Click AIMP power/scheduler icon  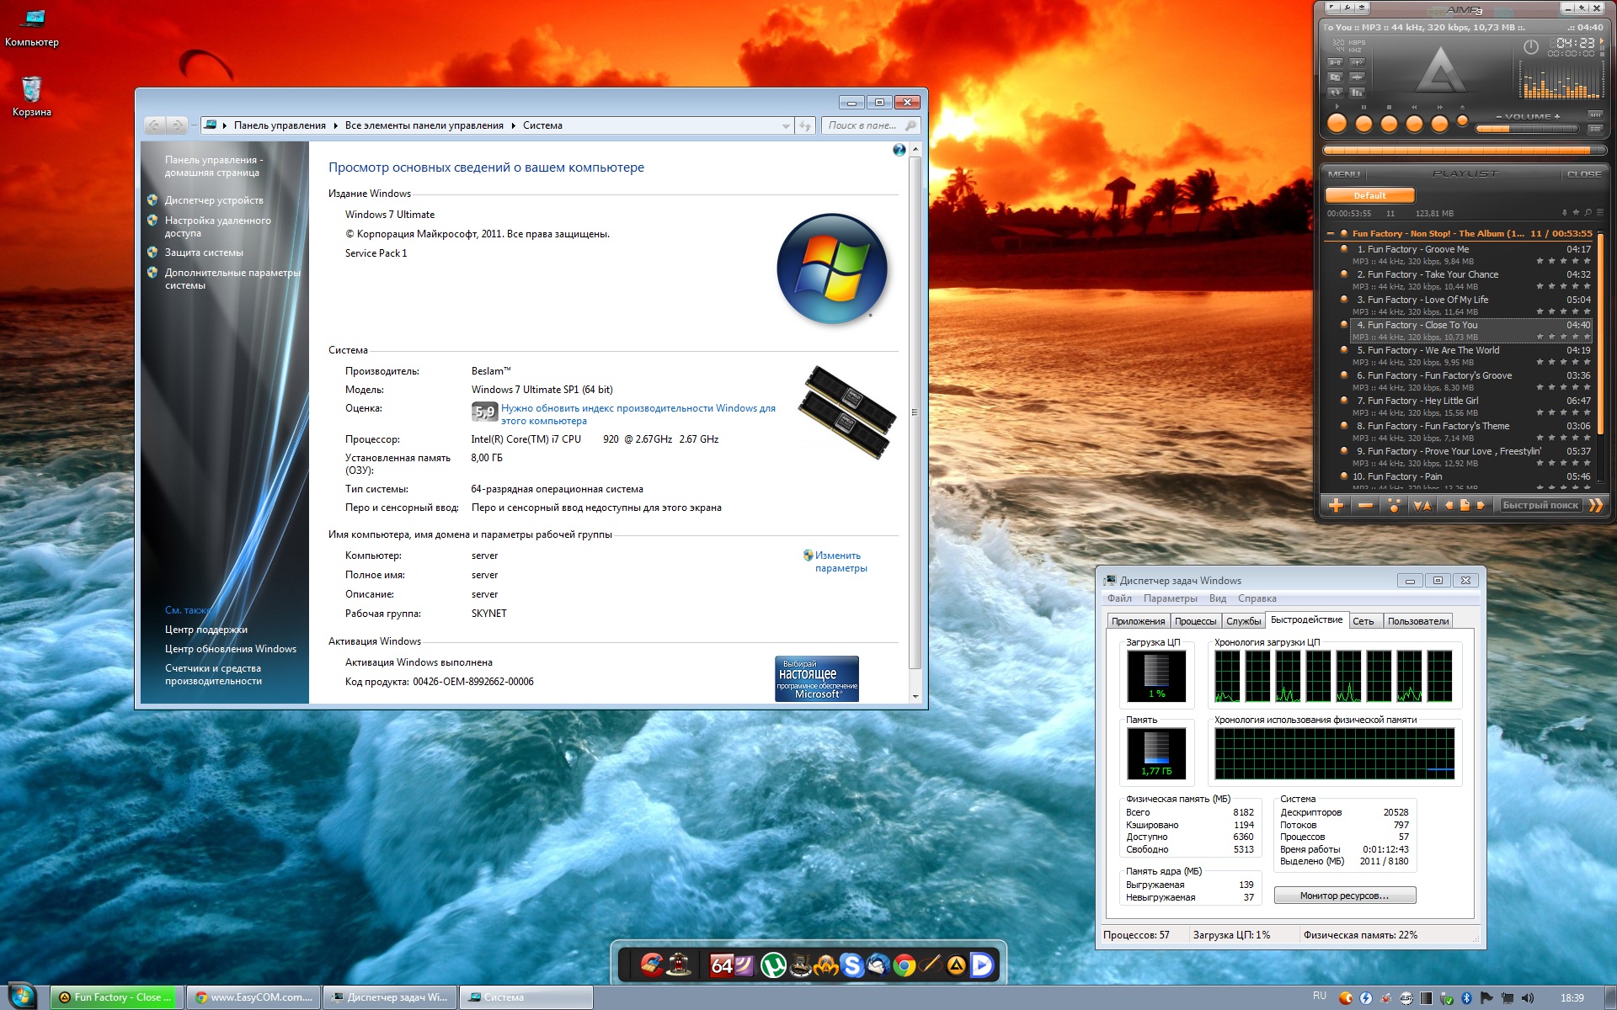click(1531, 47)
